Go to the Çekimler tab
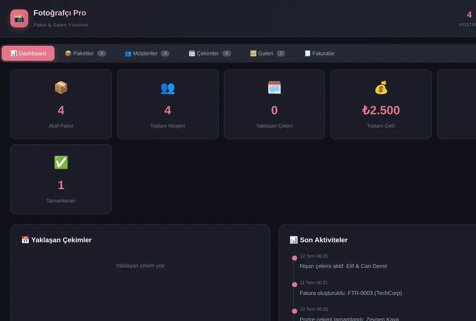 (x=210, y=53)
